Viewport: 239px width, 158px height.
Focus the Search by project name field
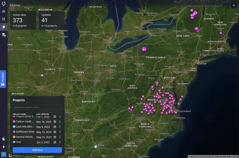37,107
